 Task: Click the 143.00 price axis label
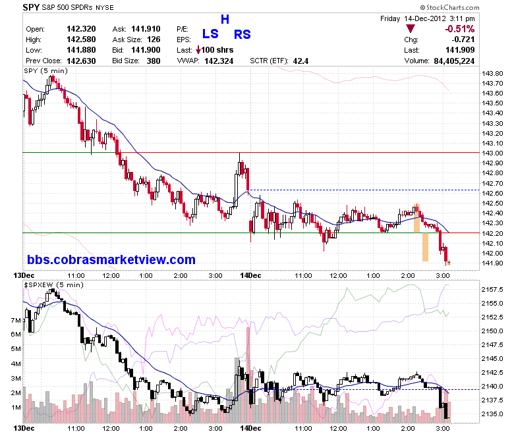(x=492, y=153)
